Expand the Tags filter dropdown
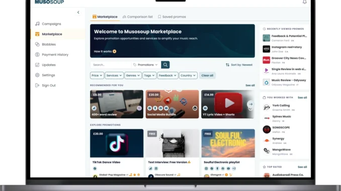The width and height of the screenshot is (341, 191). click(149, 75)
